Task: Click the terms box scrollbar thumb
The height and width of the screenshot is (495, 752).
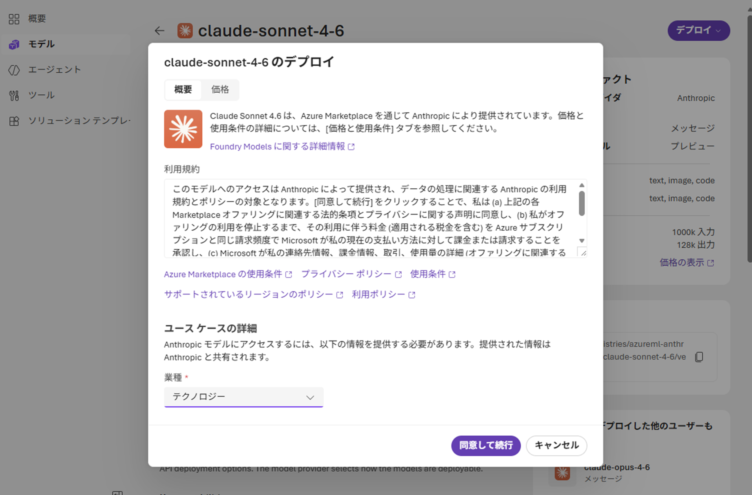Action: pos(582,203)
